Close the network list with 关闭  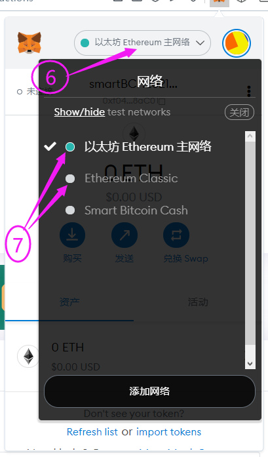(239, 112)
